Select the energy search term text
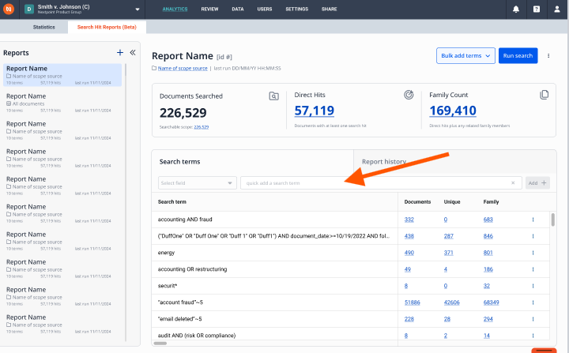 166,253
